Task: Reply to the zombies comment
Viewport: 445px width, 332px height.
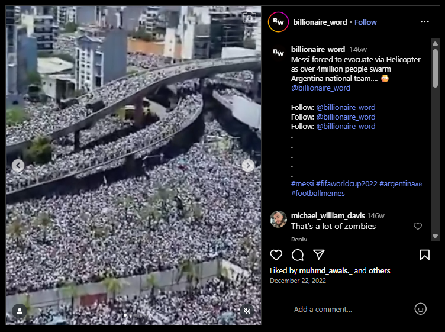Action: (299, 238)
